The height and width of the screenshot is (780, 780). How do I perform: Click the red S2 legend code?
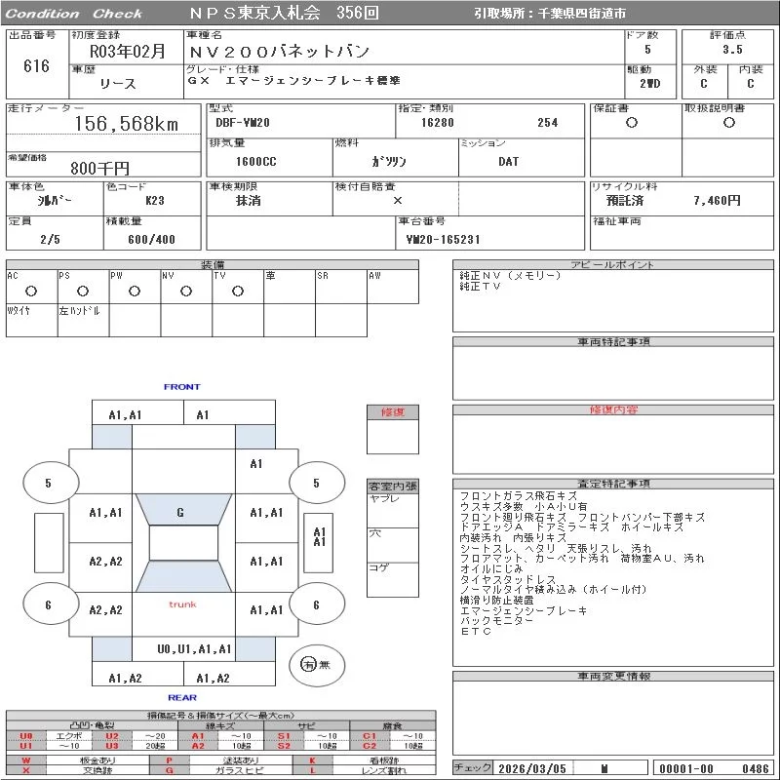click(x=284, y=746)
